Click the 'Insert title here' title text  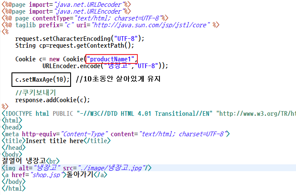[54, 141]
